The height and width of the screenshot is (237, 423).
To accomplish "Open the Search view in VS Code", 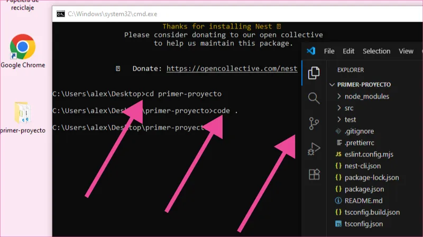I will pyautogui.click(x=314, y=98).
